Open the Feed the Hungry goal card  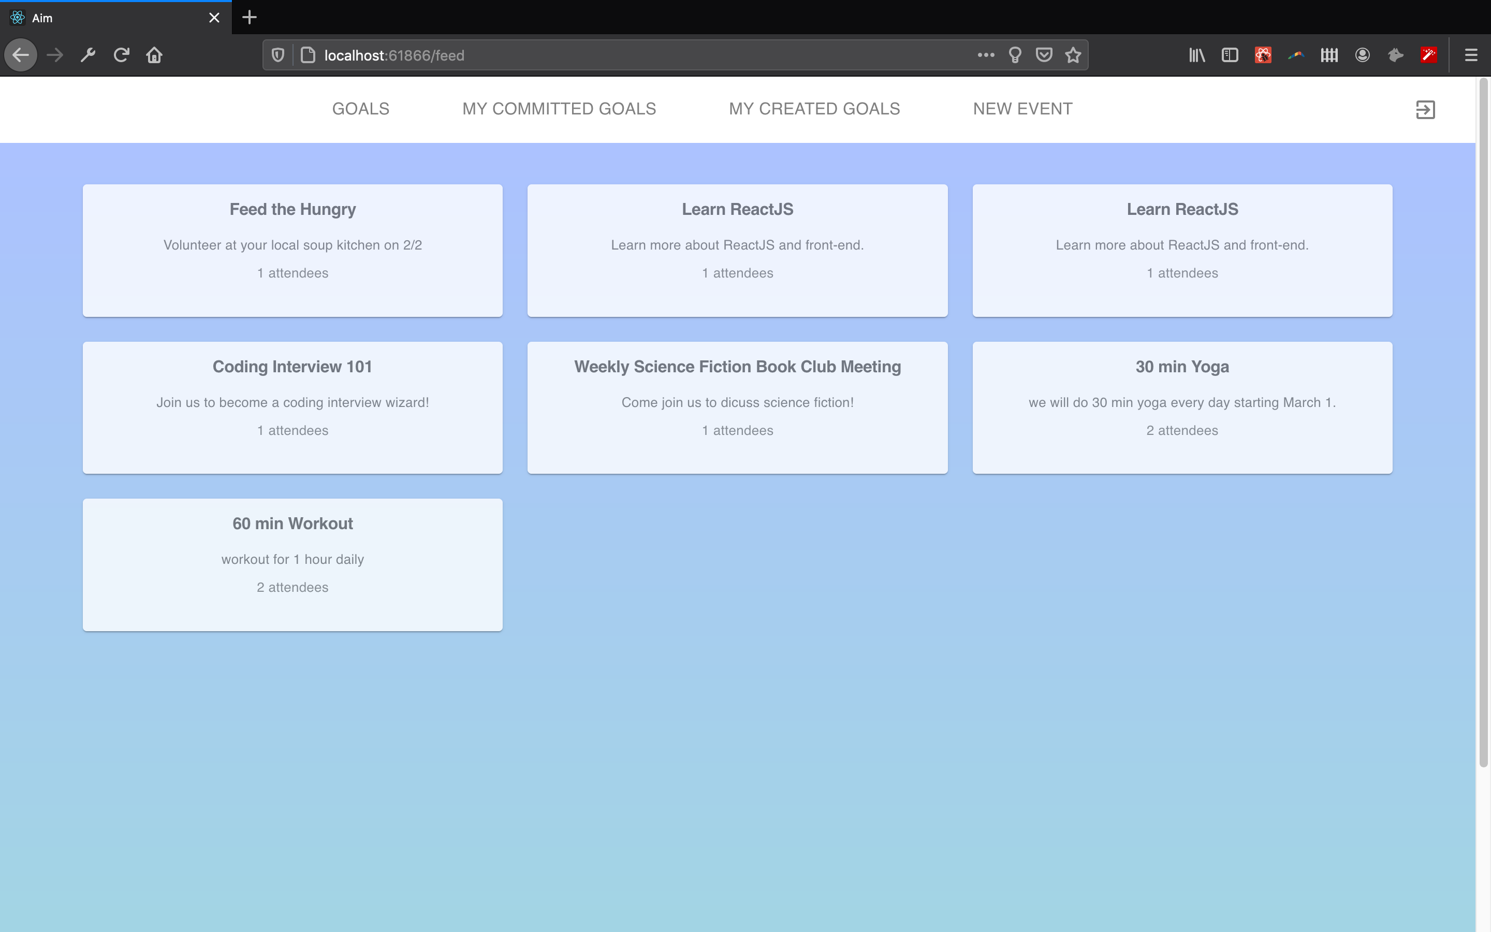(293, 250)
